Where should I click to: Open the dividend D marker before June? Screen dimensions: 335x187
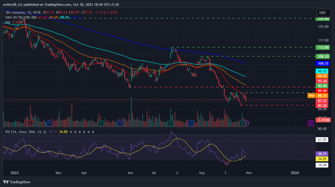point(120,123)
